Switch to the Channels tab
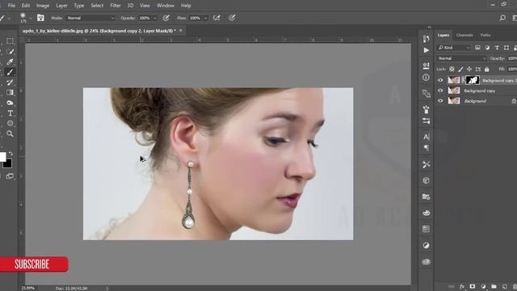517x291 pixels. [x=464, y=35]
